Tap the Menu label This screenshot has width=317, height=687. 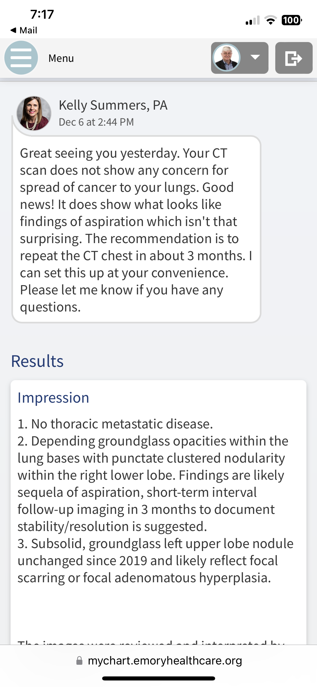coord(61,58)
